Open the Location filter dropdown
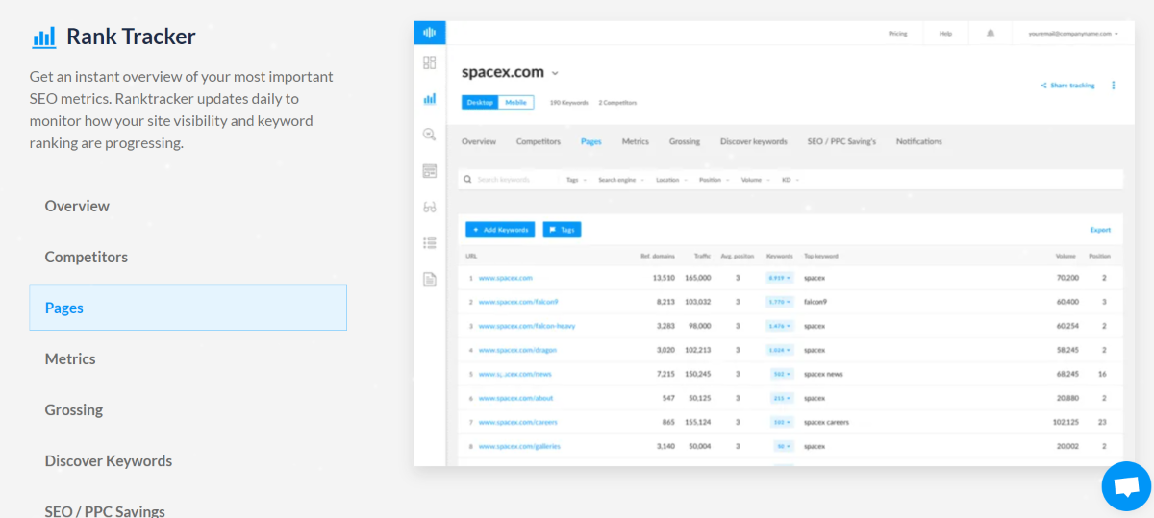The width and height of the screenshot is (1154, 518). point(671,180)
